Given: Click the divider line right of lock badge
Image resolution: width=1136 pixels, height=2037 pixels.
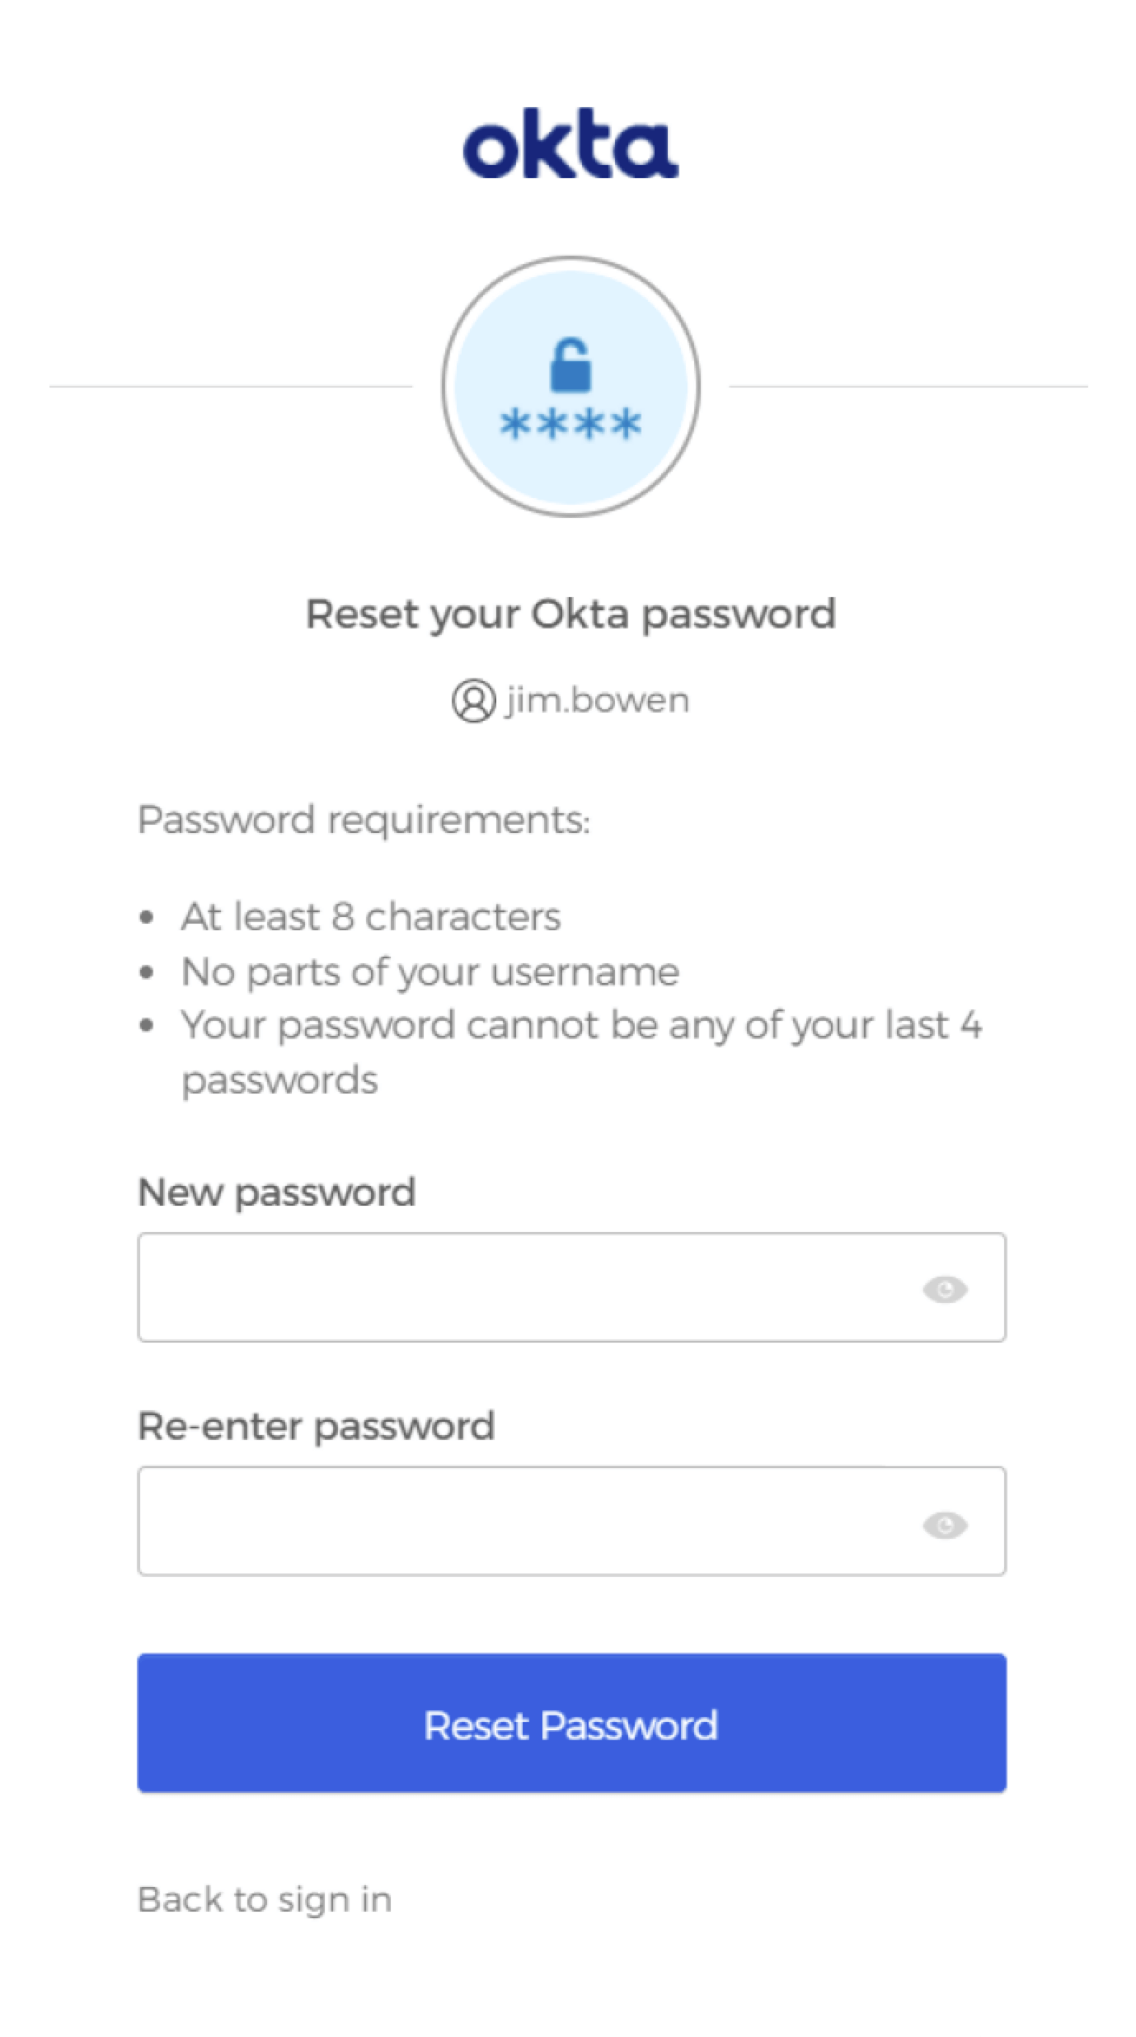Looking at the screenshot, I should (x=908, y=386).
